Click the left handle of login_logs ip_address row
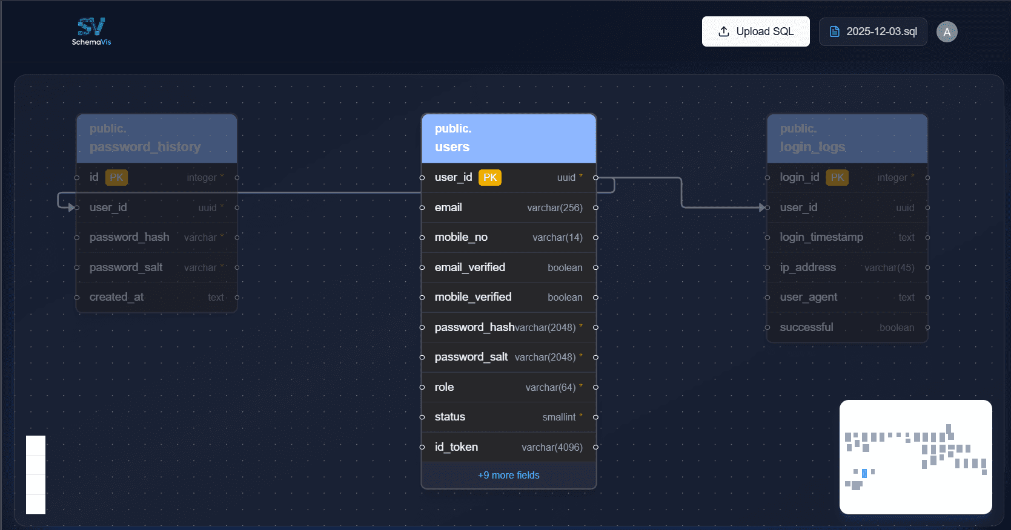 click(x=767, y=267)
